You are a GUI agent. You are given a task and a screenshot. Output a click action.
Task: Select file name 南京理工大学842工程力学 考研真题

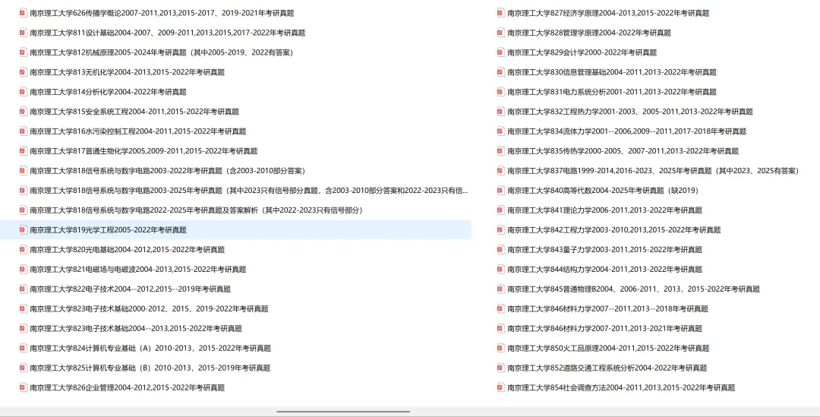(x=614, y=229)
